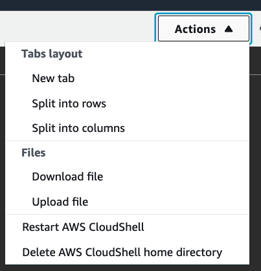Click the divider line above Restart AWS CloudShell
This screenshot has width=261, height=271.
click(x=127, y=215)
